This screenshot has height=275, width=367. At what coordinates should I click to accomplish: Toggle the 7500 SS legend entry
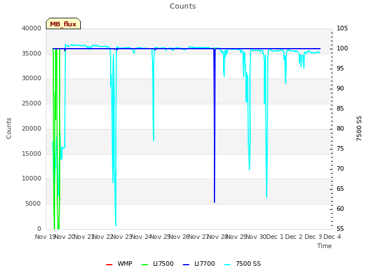pos(243,264)
